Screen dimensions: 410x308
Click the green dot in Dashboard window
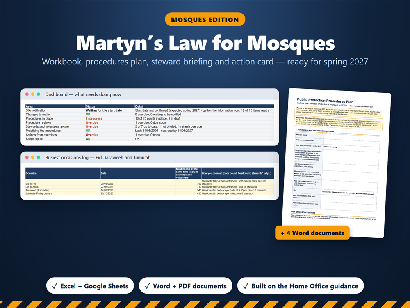click(39, 94)
